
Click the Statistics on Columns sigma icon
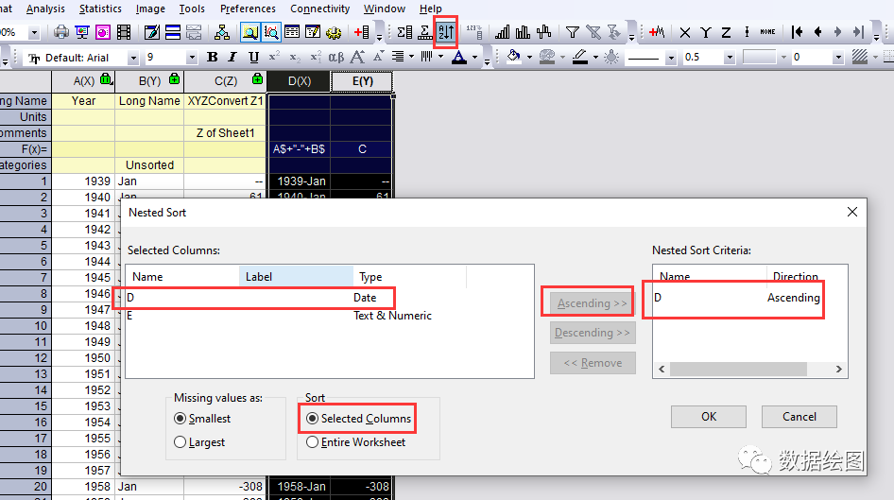[404, 32]
